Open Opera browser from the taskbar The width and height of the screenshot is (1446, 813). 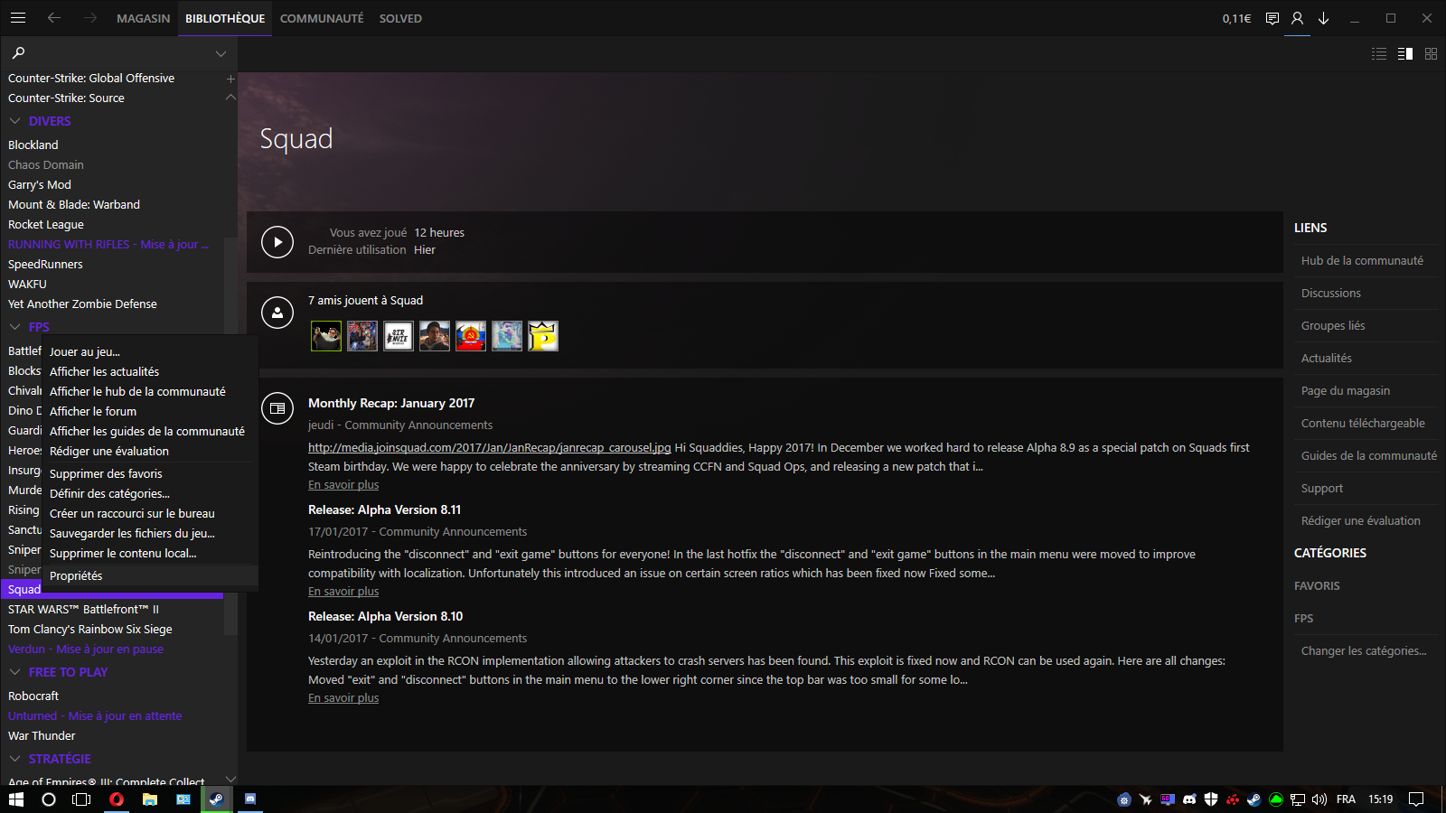(x=117, y=799)
